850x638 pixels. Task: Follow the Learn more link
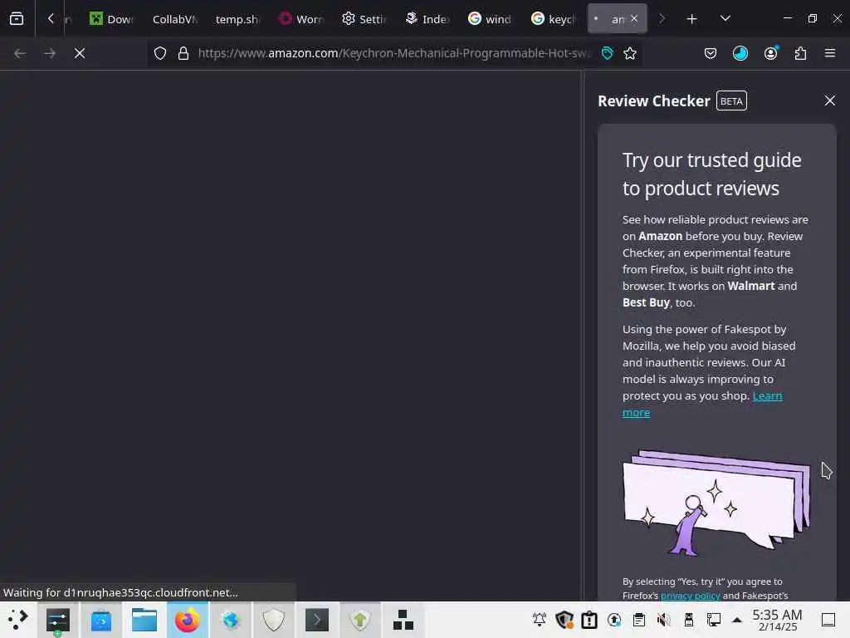point(702,405)
